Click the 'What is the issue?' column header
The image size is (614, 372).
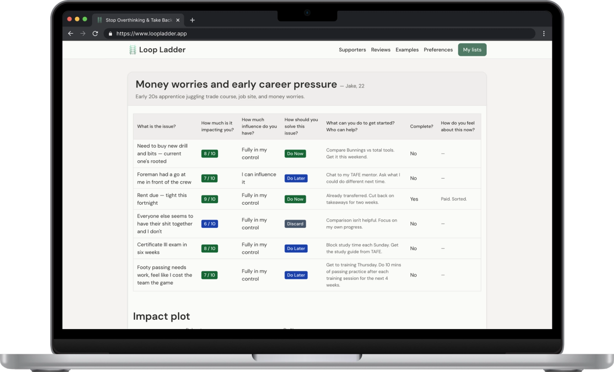pyautogui.click(x=157, y=126)
